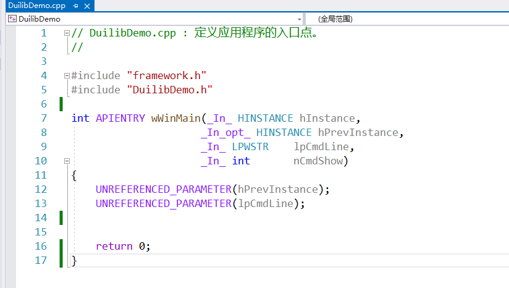
Task: Click UNREFERENCED_PARAMETER on line 12
Action: tap(164, 189)
